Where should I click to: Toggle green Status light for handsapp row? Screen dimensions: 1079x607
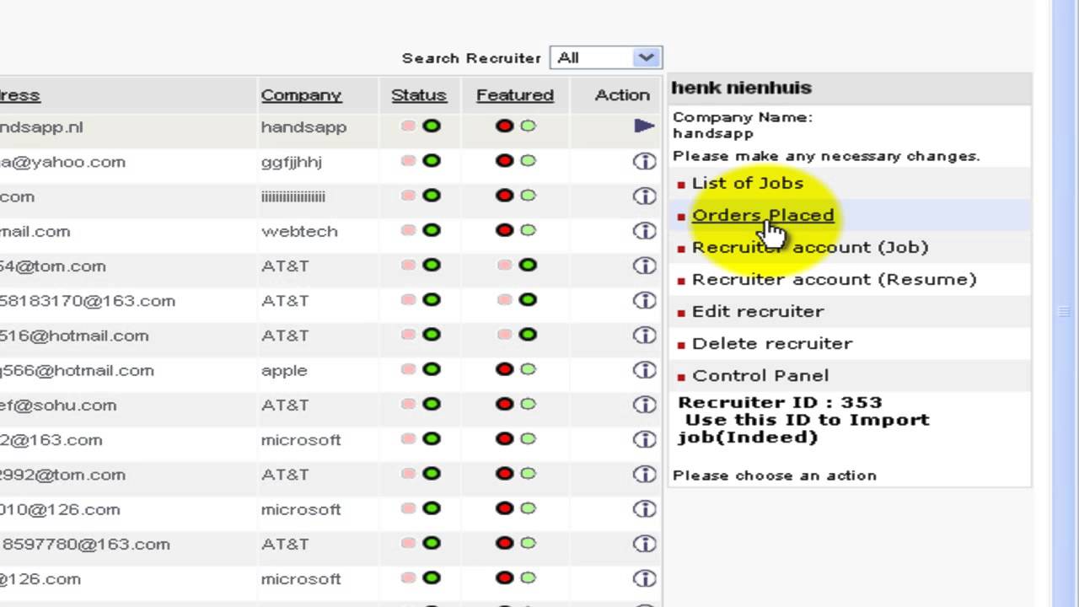coord(432,126)
